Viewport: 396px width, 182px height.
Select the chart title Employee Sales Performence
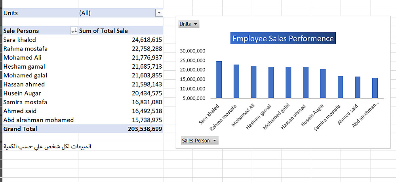coord(283,39)
